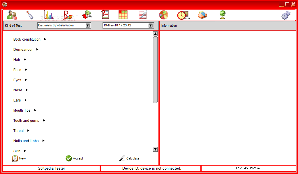The image size is (298, 174).
Task: Select the Demeanour text
Action: 23,50
